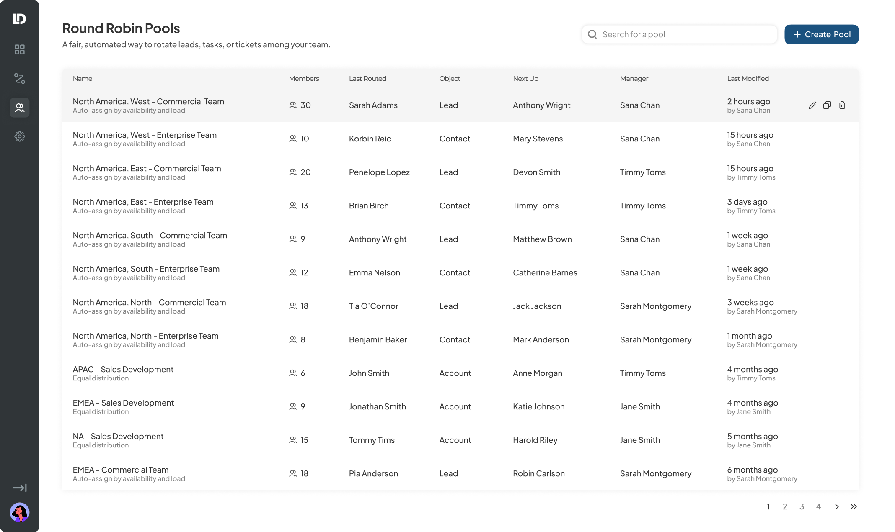This screenshot has width=895, height=532.
Task: Focus the Search for a pool field
Action: (679, 34)
